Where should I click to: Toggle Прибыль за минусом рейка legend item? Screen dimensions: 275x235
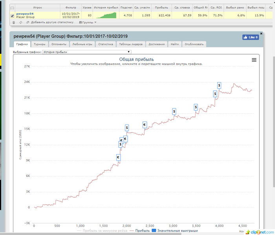coord(102,231)
